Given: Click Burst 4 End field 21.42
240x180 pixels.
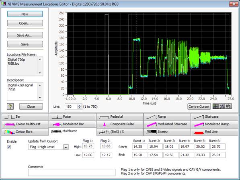Looking at the screenshot, I should point(187,155).
